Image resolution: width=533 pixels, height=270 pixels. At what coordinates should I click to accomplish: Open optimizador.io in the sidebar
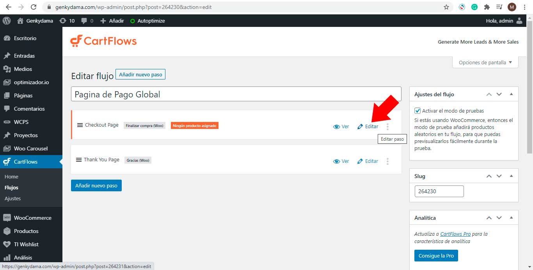[x=31, y=82]
